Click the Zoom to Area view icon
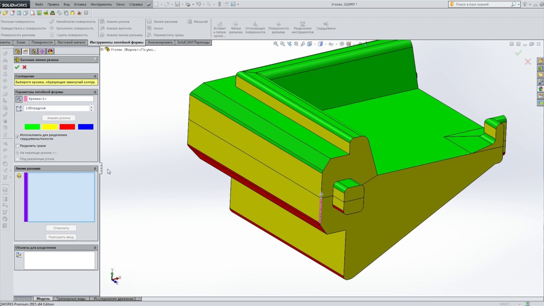The width and height of the screenshot is (544, 306). 283,44
